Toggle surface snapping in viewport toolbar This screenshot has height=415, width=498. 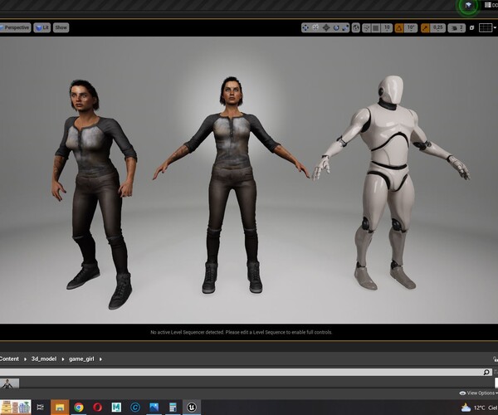click(367, 28)
